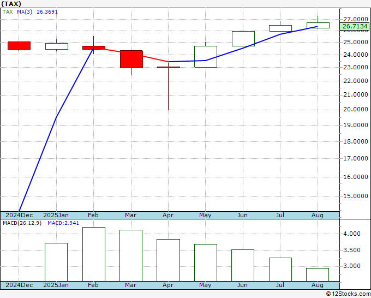Click the 26.3691 moving average value

(47, 12)
